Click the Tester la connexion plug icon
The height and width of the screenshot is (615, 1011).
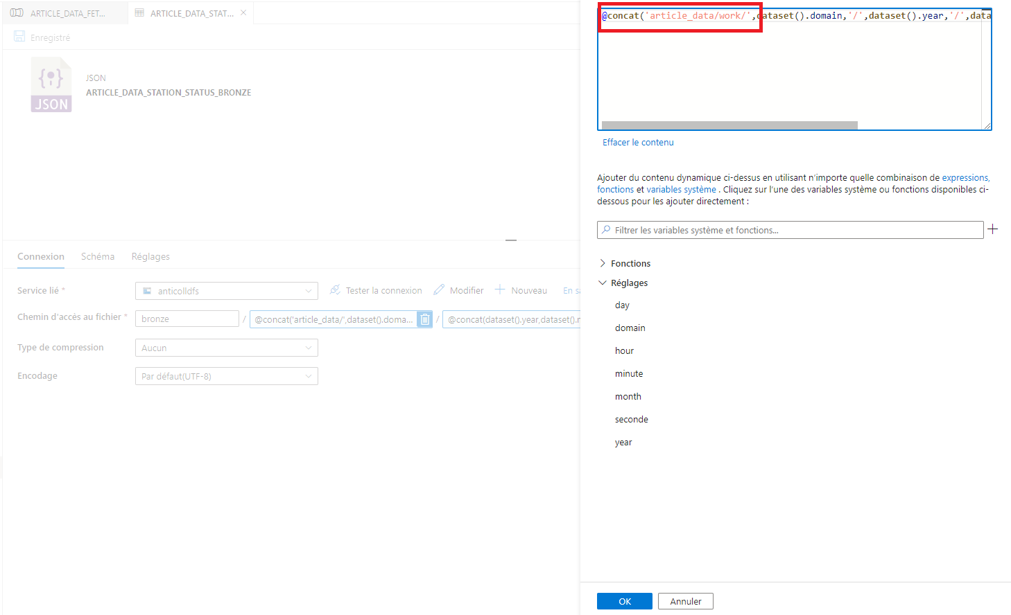[x=335, y=290]
